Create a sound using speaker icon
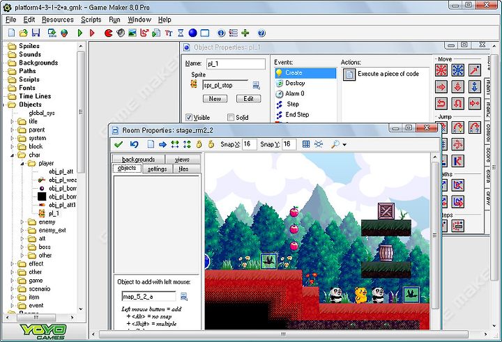 pyautogui.click(x=121, y=33)
